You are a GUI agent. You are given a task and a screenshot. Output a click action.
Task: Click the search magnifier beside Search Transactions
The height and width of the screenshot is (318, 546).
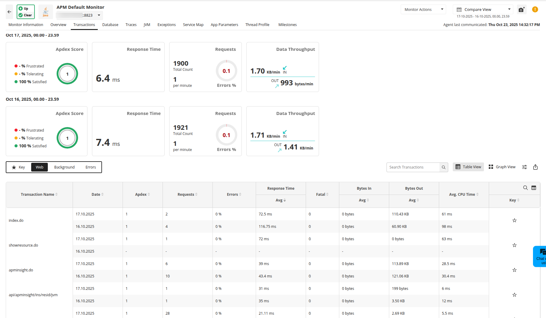click(443, 167)
